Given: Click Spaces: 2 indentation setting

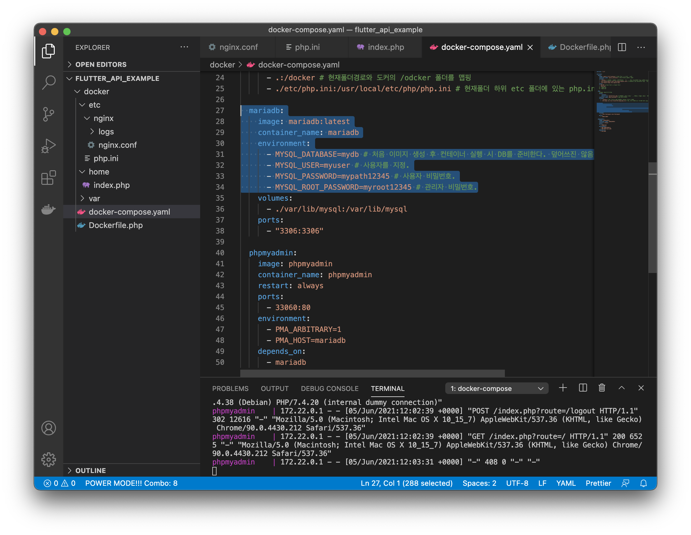Looking at the screenshot, I should [479, 483].
